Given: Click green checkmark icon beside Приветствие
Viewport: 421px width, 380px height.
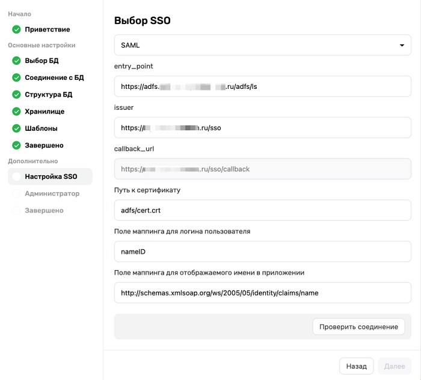Looking at the screenshot, I should (16, 29).
